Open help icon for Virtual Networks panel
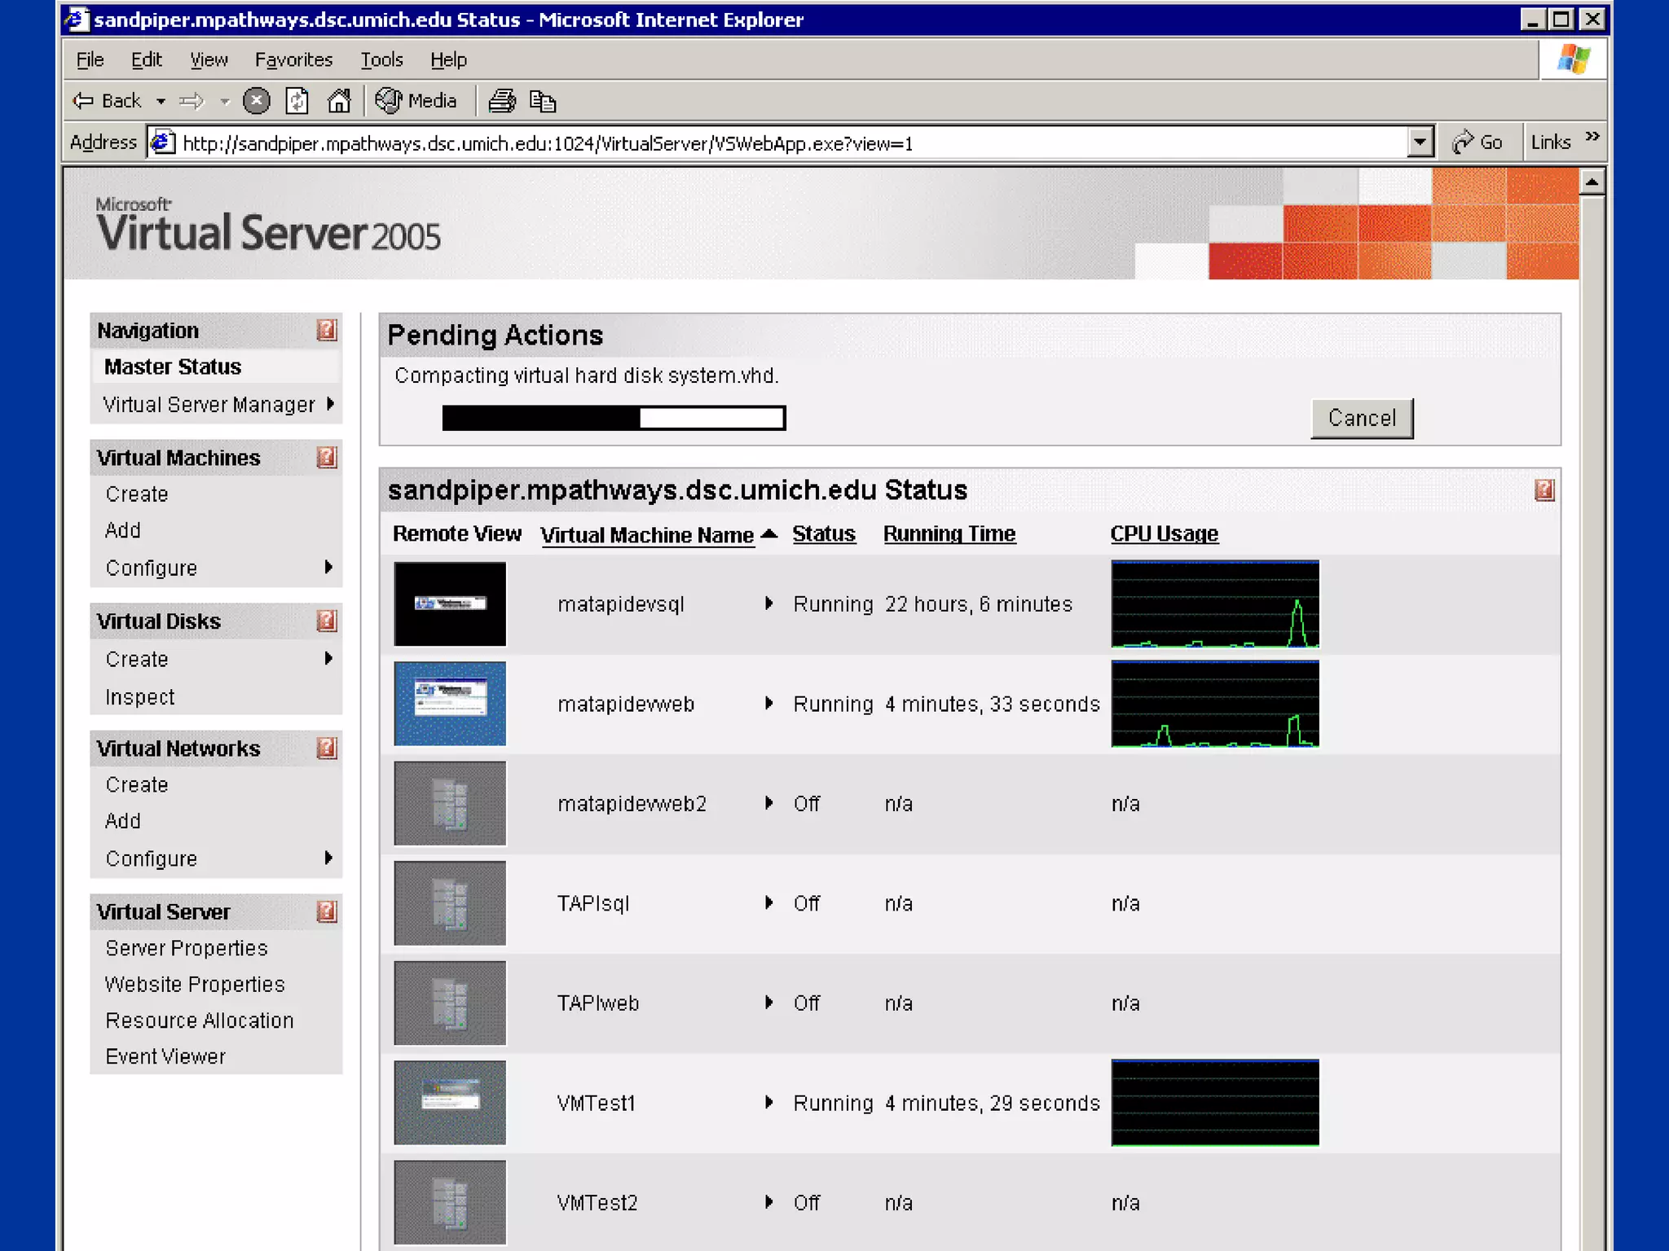This screenshot has height=1251, width=1669. point(326,748)
